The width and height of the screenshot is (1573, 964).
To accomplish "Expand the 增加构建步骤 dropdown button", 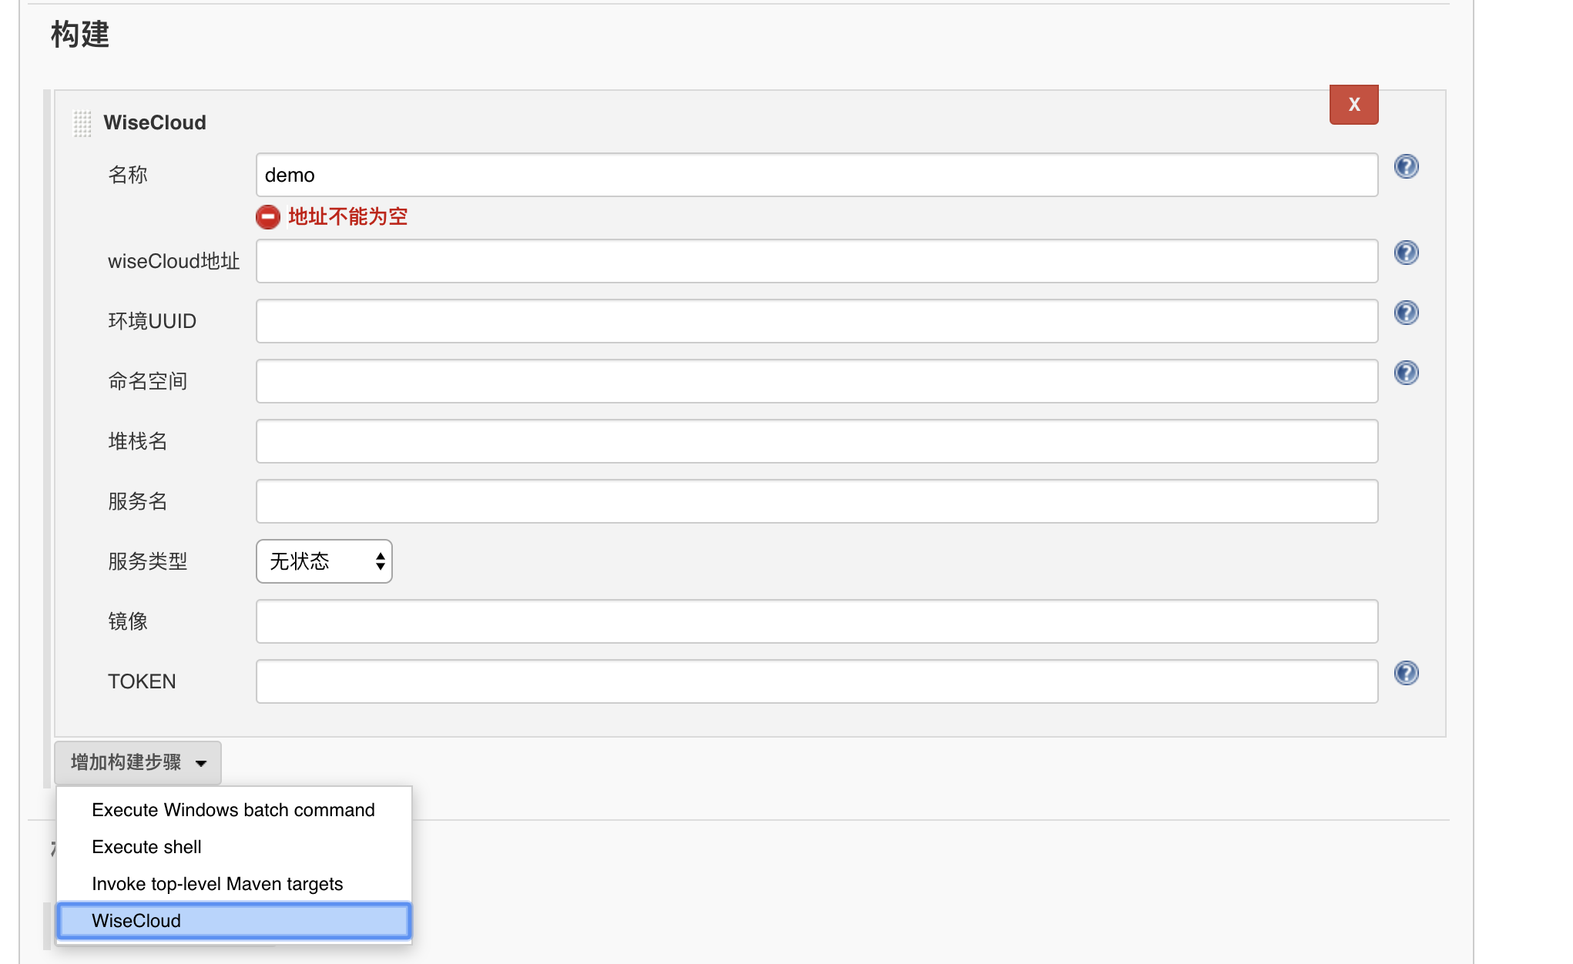I will [138, 762].
